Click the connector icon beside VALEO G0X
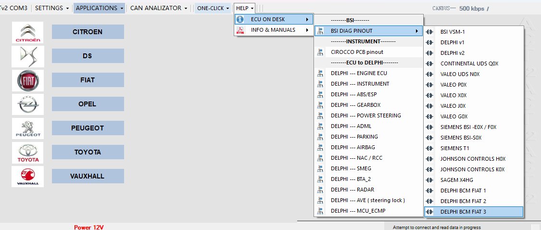Viewport: 541px width, 230px height. point(429,116)
